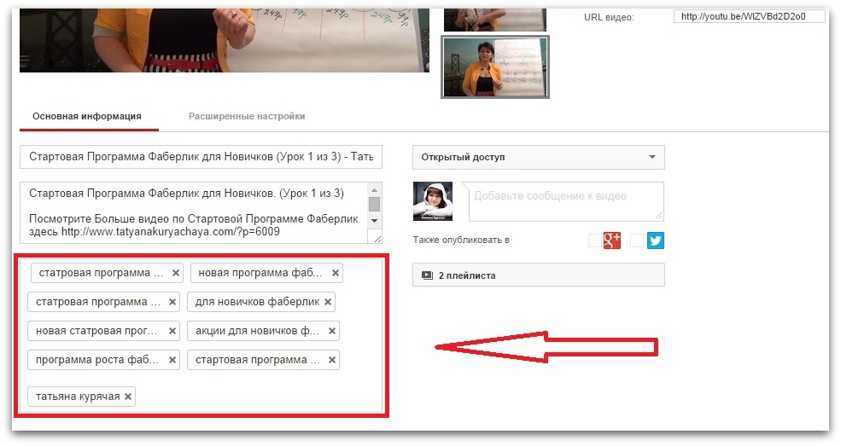Remove the tag 'новая статровая прог…'
The width and height of the screenshot is (841, 446).
tap(172, 331)
